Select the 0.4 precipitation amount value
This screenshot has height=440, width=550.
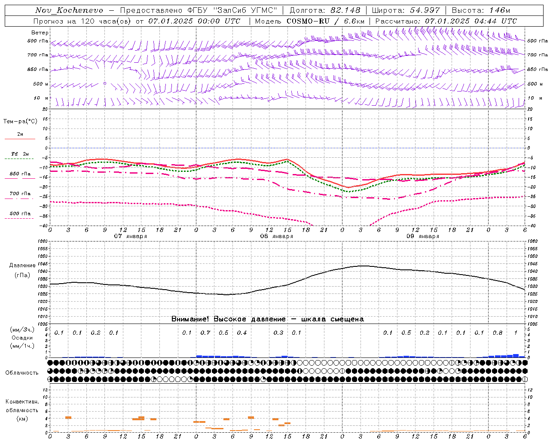(x=242, y=333)
